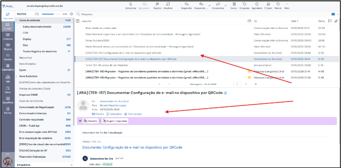Screen dimensions: 341x168
Task: Open Tarefas in the sidebar
Action: click(x=8, y=57)
